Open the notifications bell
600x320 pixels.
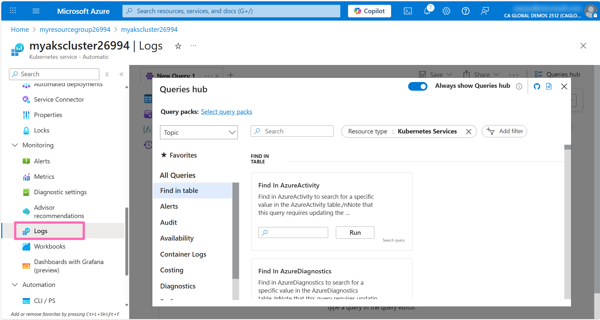pos(427,11)
